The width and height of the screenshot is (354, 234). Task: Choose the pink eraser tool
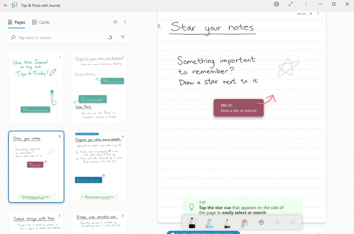[244, 223]
